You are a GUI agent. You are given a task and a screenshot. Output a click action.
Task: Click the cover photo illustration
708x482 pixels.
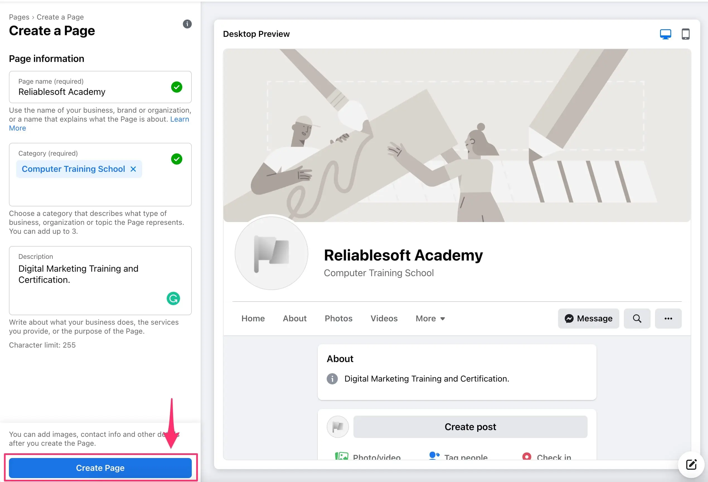coord(457,135)
